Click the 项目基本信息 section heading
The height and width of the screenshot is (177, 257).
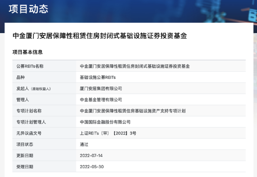click(x=27, y=52)
